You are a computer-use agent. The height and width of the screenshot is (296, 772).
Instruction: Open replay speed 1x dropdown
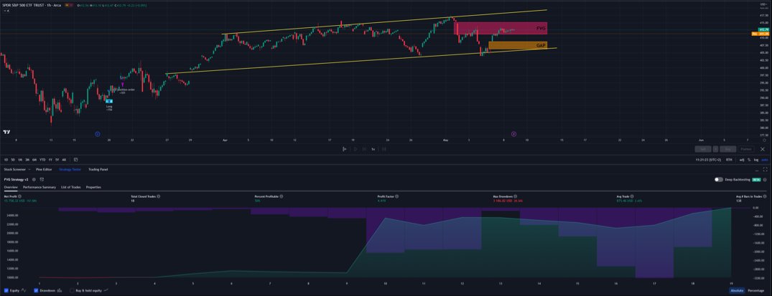click(373, 149)
